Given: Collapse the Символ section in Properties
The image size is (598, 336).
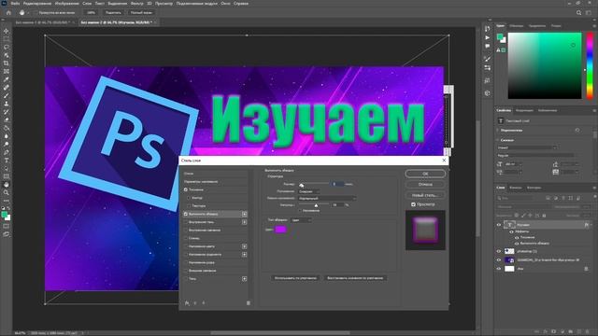Looking at the screenshot, I should (498, 140).
